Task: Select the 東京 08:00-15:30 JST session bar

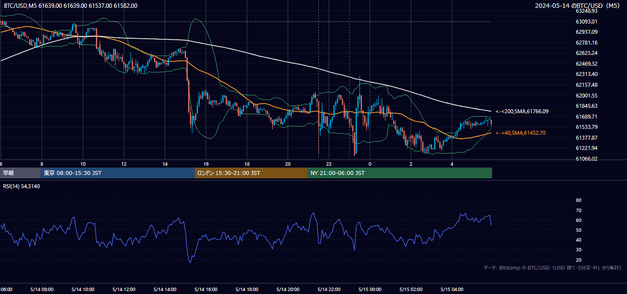Action: click(x=118, y=173)
